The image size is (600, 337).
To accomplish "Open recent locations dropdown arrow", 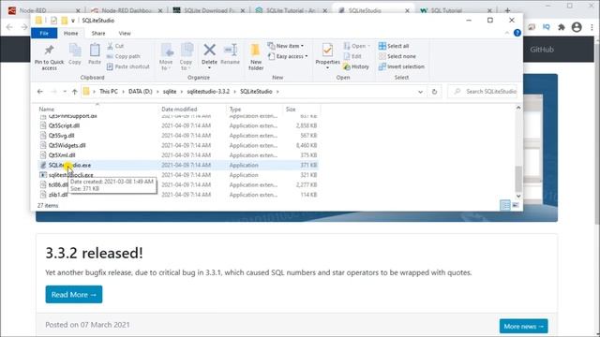I will pos(65,92).
